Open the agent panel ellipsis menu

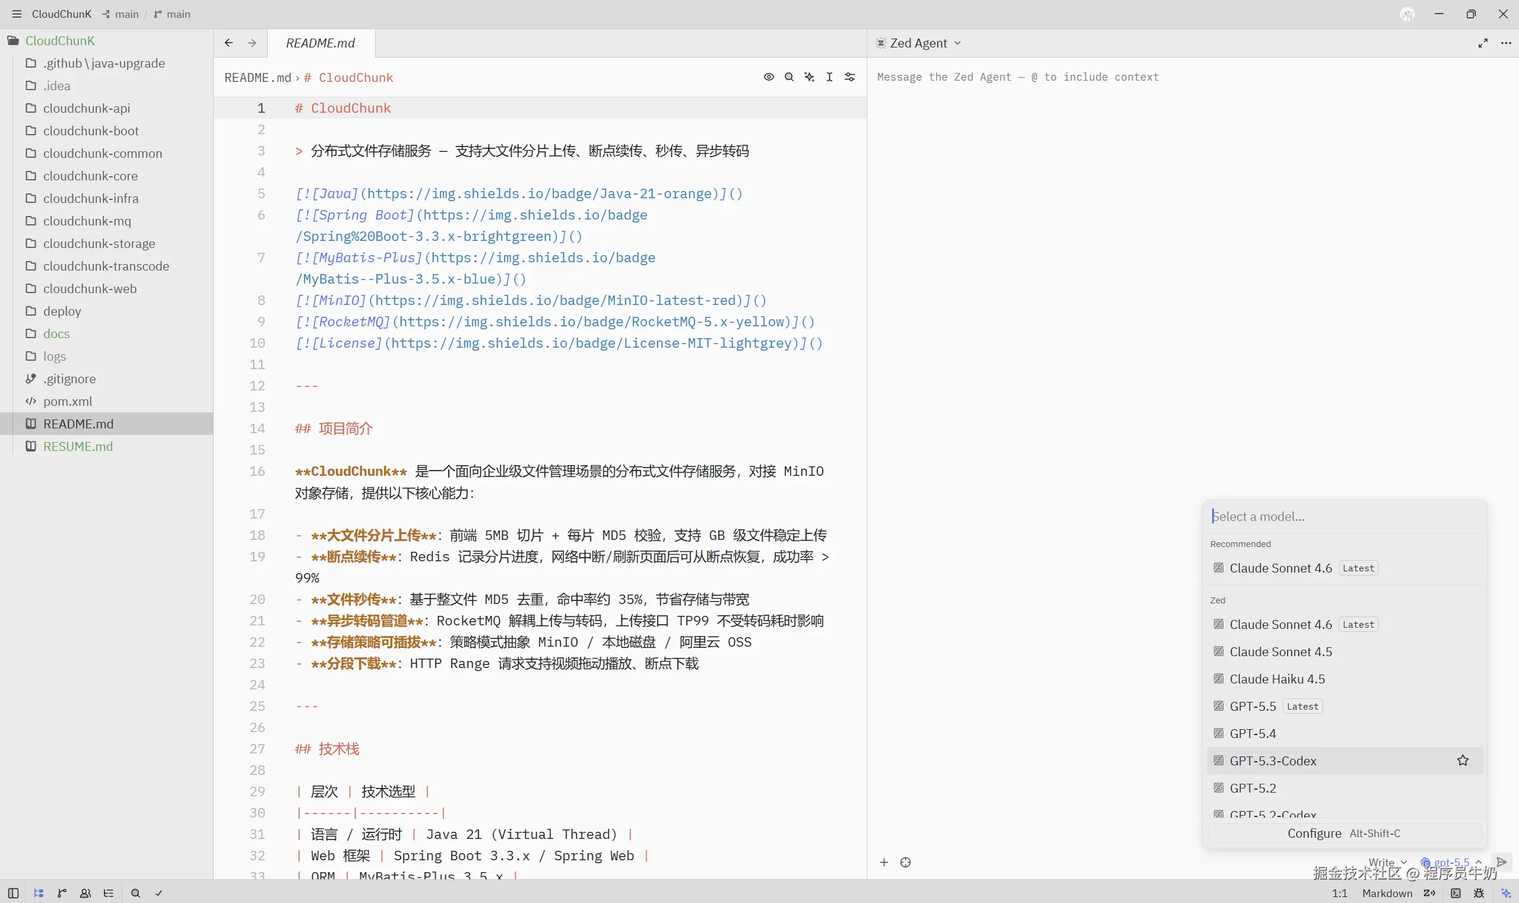pyautogui.click(x=1506, y=43)
